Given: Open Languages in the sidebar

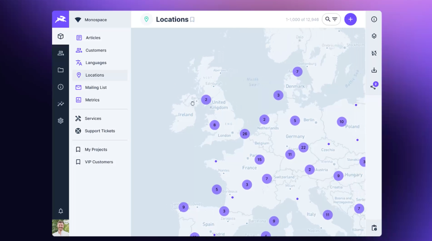Looking at the screenshot, I should point(100,63).
